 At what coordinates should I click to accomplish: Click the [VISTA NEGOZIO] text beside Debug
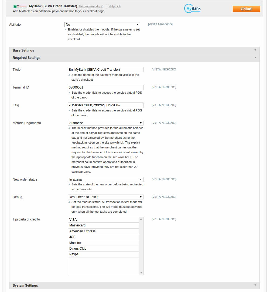(164, 197)
